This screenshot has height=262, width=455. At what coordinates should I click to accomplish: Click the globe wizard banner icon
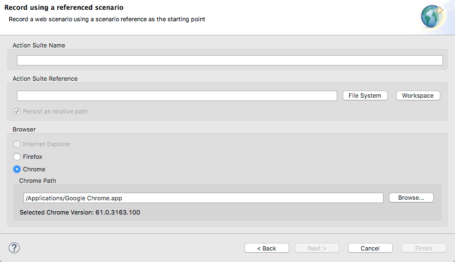[x=433, y=17]
